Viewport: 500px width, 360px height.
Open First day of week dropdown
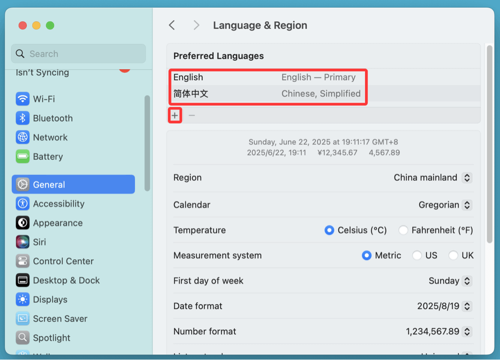click(467, 281)
